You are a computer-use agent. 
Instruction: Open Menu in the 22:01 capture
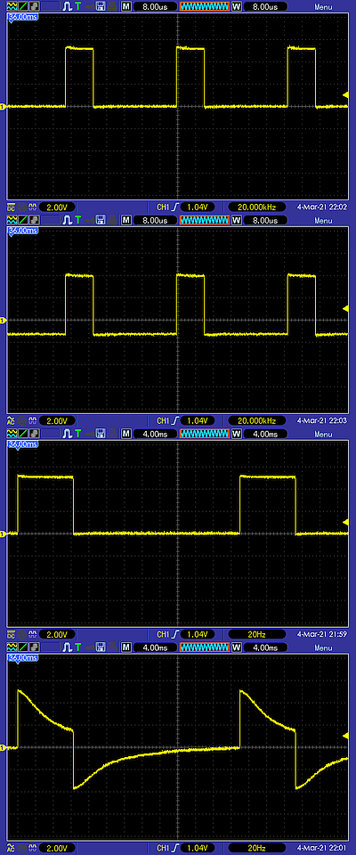323,648
